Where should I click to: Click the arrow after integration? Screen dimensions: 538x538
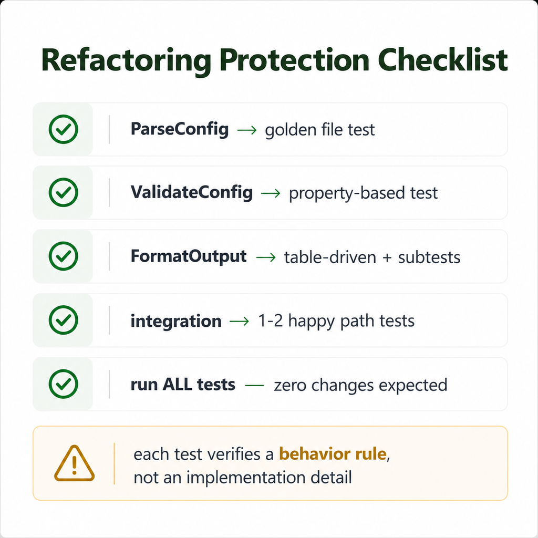pyautogui.click(x=239, y=321)
